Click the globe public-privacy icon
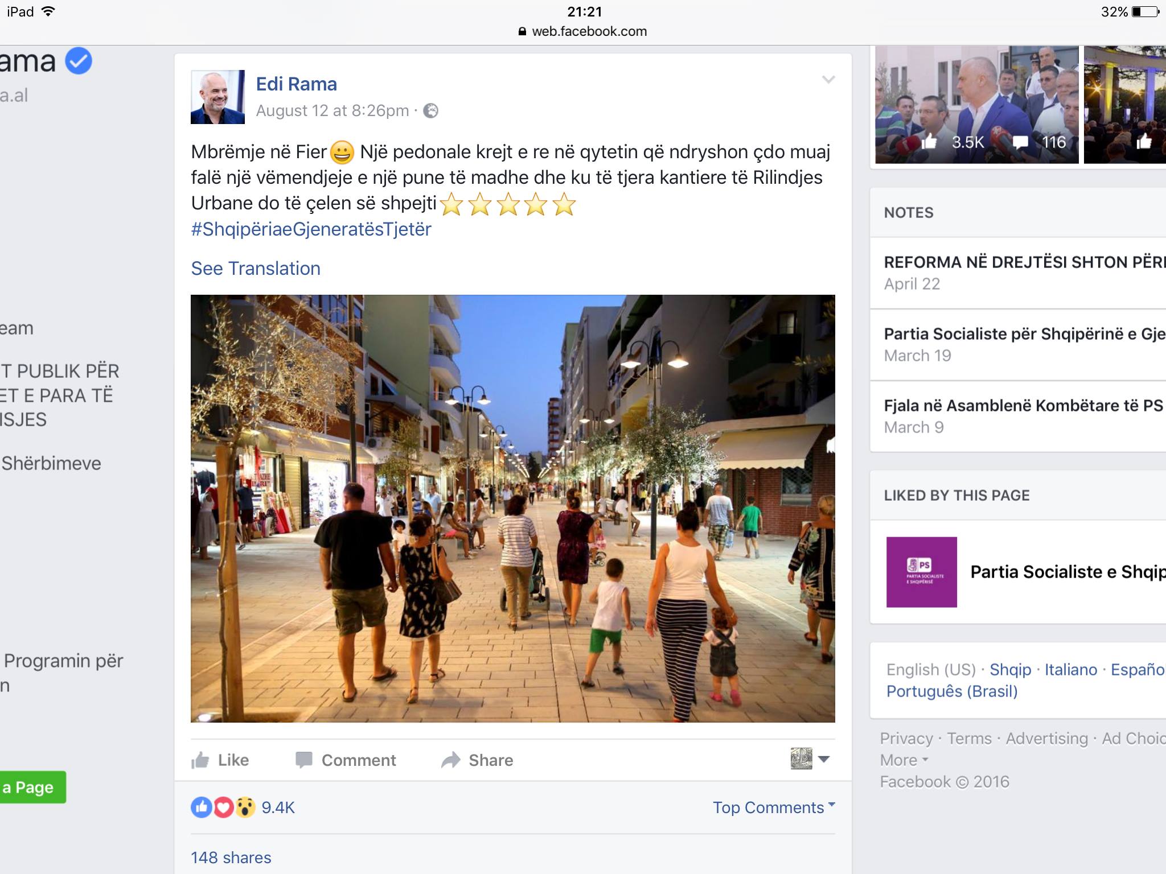1166x874 pixels. pyautogui.click(x=431, y=110)
